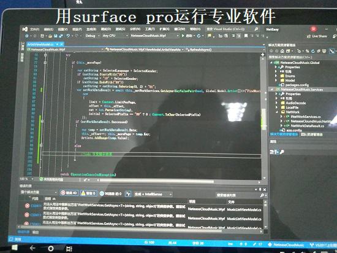Select packages.config in Solution Explorer
The height and width of the screenshot is (253, 337).
pos(297,85)
